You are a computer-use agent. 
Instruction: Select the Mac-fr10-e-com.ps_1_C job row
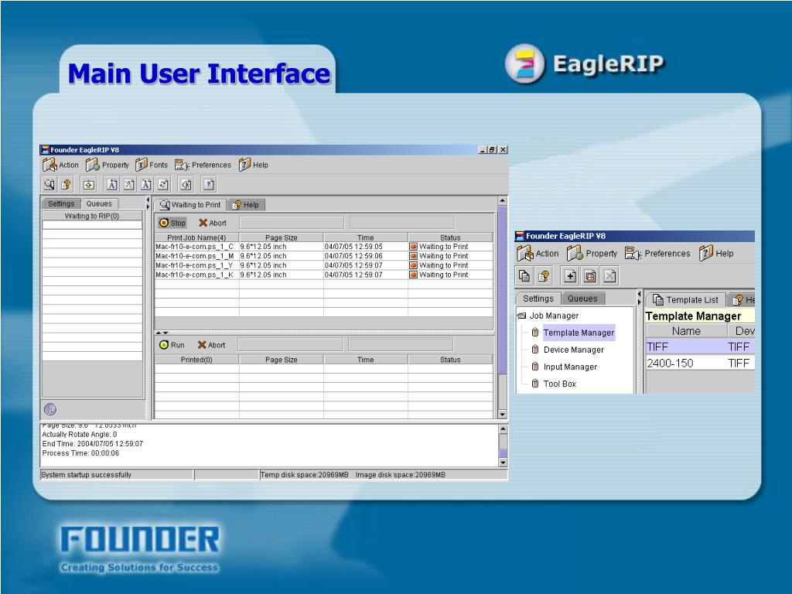[x=324, y=247]
